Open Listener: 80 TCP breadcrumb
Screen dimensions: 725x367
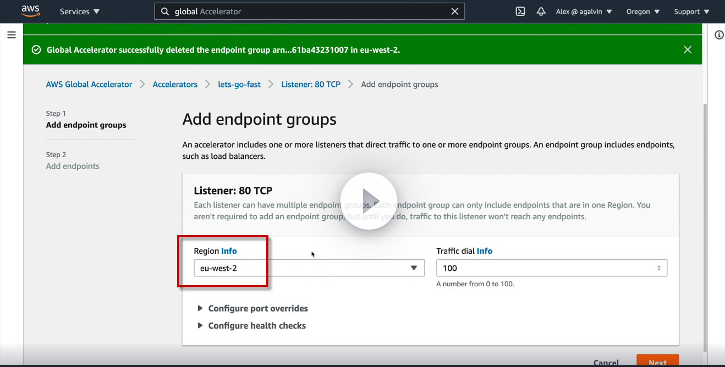[311, 85]
